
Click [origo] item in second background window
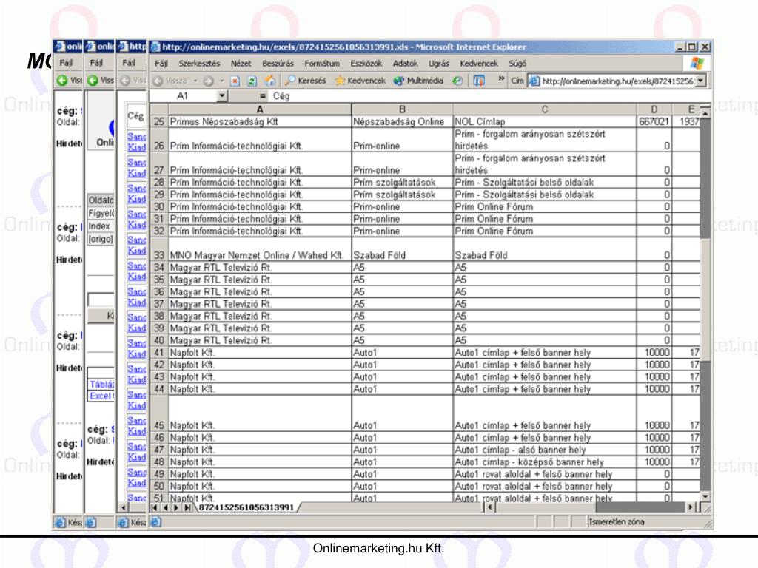(101, 239)
